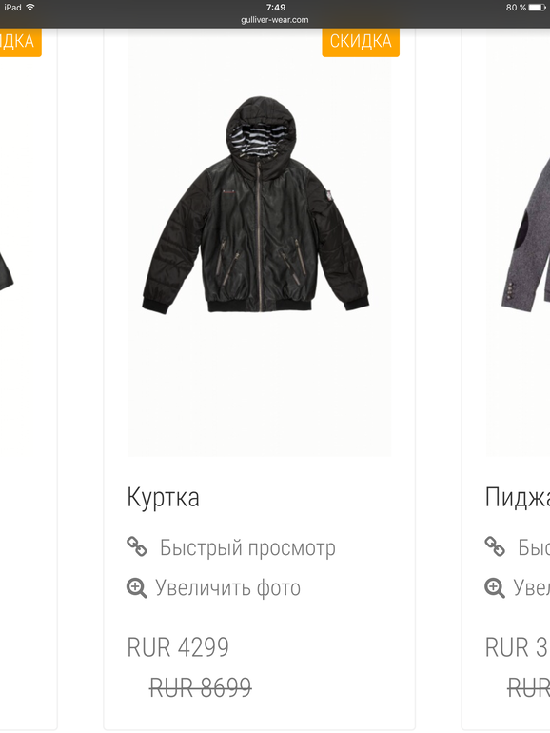The width and height of the screenshot is (550, 733).
Task: Click the RUR 4299 sale price
Action: click(x=178, y=647)
